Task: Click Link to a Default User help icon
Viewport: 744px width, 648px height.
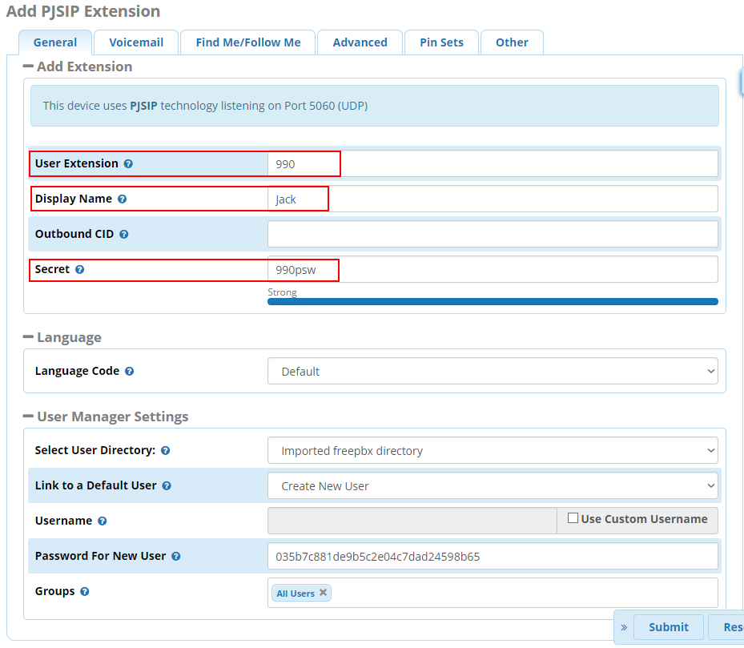Action: click(x=167, y=486)
